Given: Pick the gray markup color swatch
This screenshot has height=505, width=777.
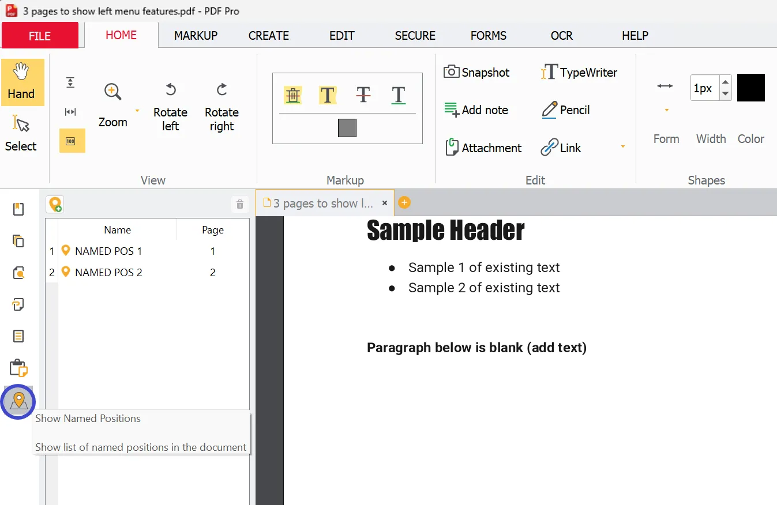Looking at the screenshot, I should coord(347,128).
